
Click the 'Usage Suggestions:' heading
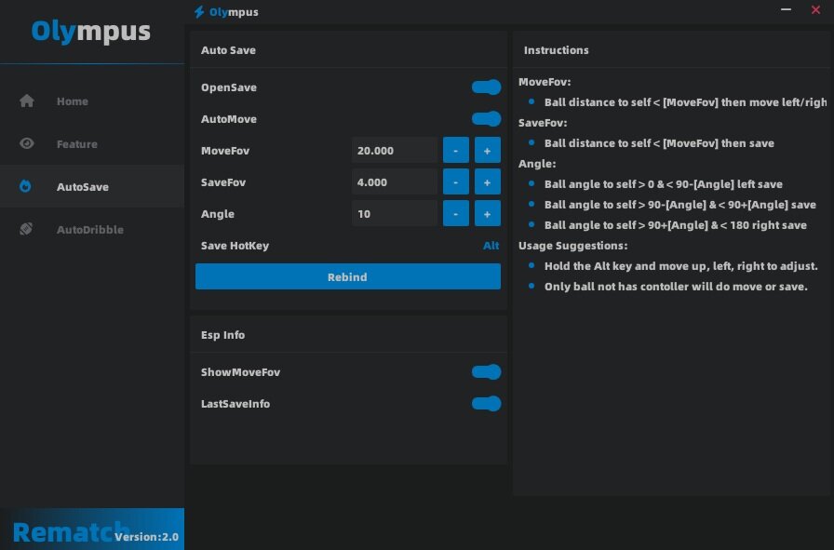coord(572,245)
